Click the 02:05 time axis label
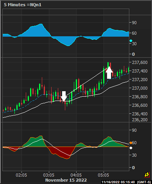152x184 pixels. click(x=21, y=175)
